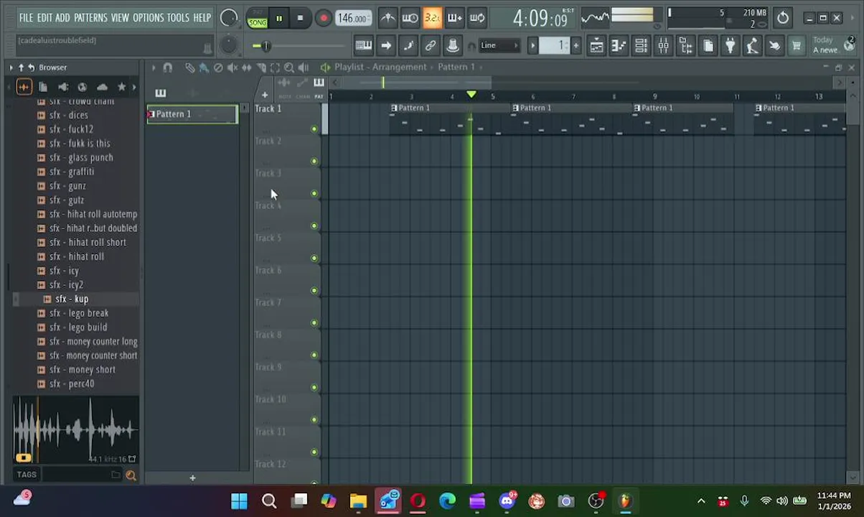Click the multilink to controllers icon
The image size is (864, 517).
coord(430,46)
